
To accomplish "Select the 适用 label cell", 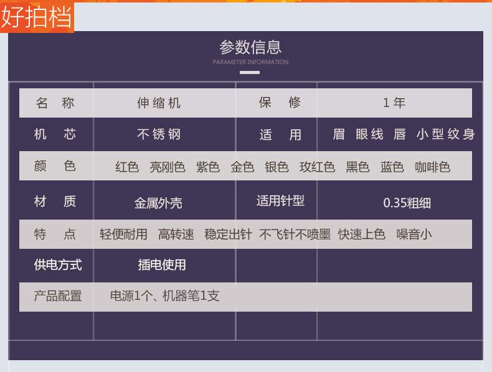I will 280,135.
